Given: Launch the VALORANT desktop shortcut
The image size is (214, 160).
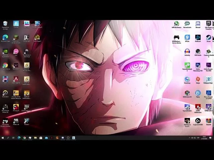Looking at the screenshot, I should [x=16, y=66].
